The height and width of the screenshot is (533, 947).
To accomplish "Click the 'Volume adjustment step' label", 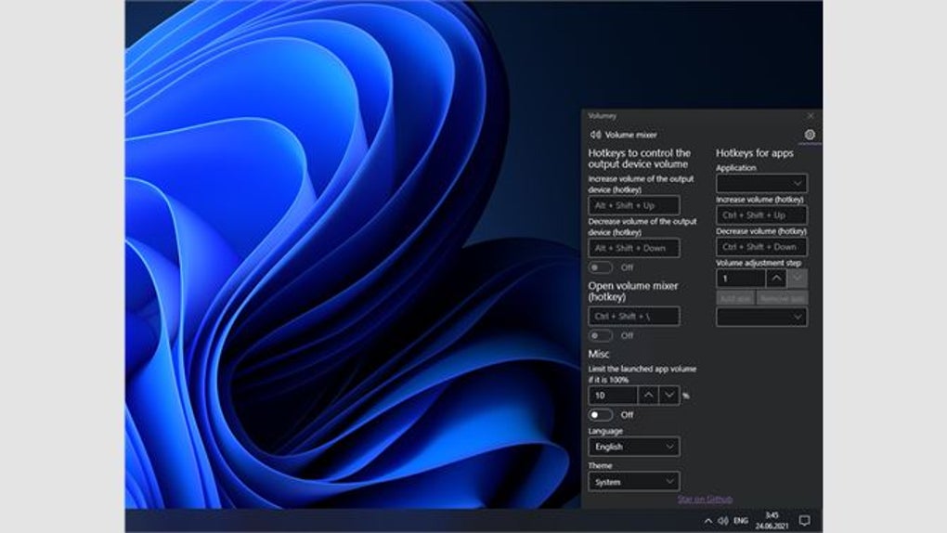I will pos(759,263).
